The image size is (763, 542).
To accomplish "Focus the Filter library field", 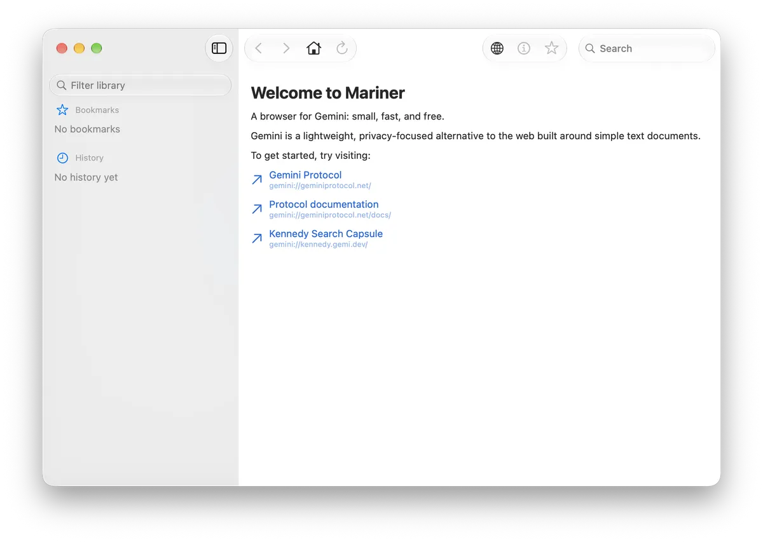I will (x=140, y=85).
